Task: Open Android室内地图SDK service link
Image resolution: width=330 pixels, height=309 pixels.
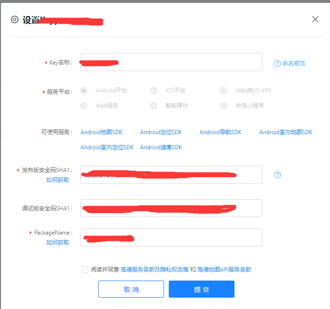Action: point(286,132)
